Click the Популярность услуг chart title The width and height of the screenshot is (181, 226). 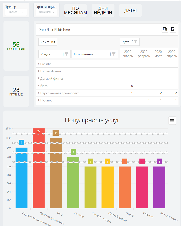pos(92,120)
